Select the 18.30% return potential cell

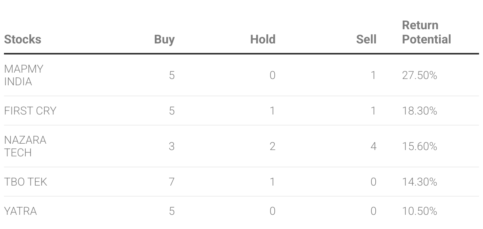click(419, 111)
